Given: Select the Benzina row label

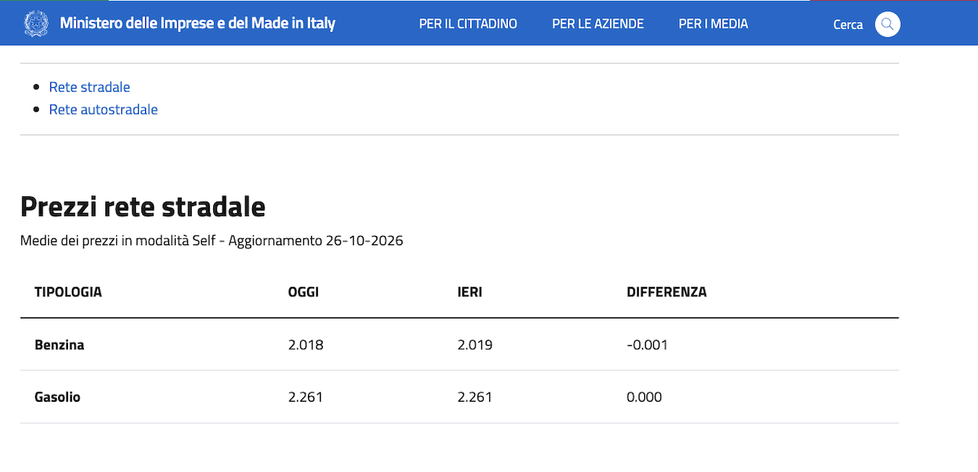Looking at the screenshot, I should [60, 344].
